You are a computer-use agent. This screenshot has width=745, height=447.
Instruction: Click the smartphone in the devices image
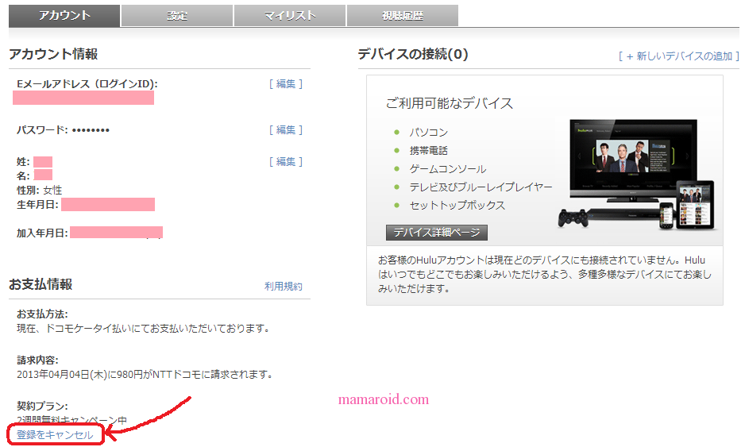(x=666, y=214)
